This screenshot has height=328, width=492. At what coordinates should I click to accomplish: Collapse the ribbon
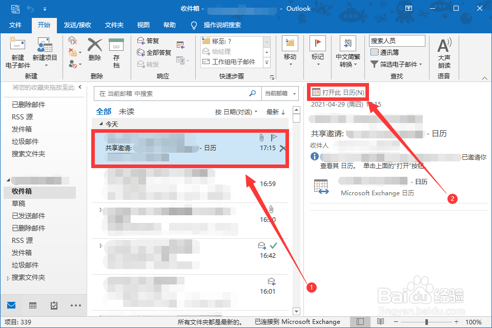484,78
